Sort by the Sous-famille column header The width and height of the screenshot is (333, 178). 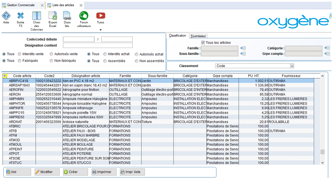157,76
